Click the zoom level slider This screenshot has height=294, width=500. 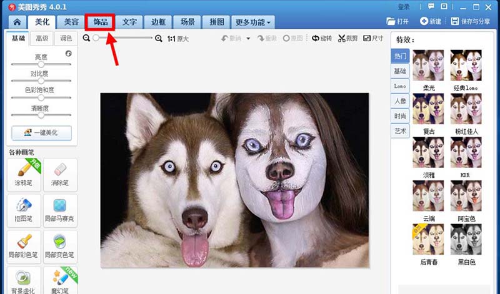click(x=122, y=38)
